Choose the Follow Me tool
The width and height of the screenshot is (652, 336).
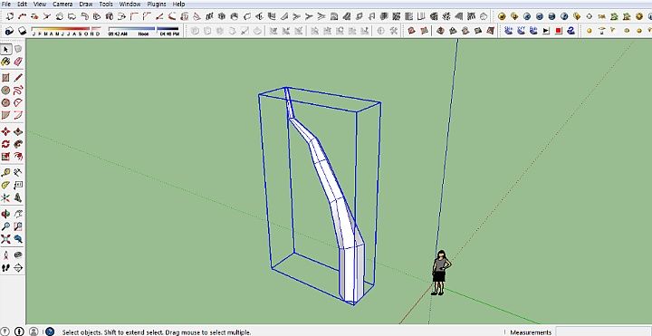pos(18,144)
